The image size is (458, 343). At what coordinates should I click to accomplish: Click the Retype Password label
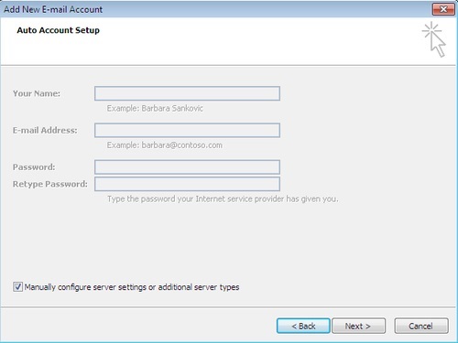(50, 184)
